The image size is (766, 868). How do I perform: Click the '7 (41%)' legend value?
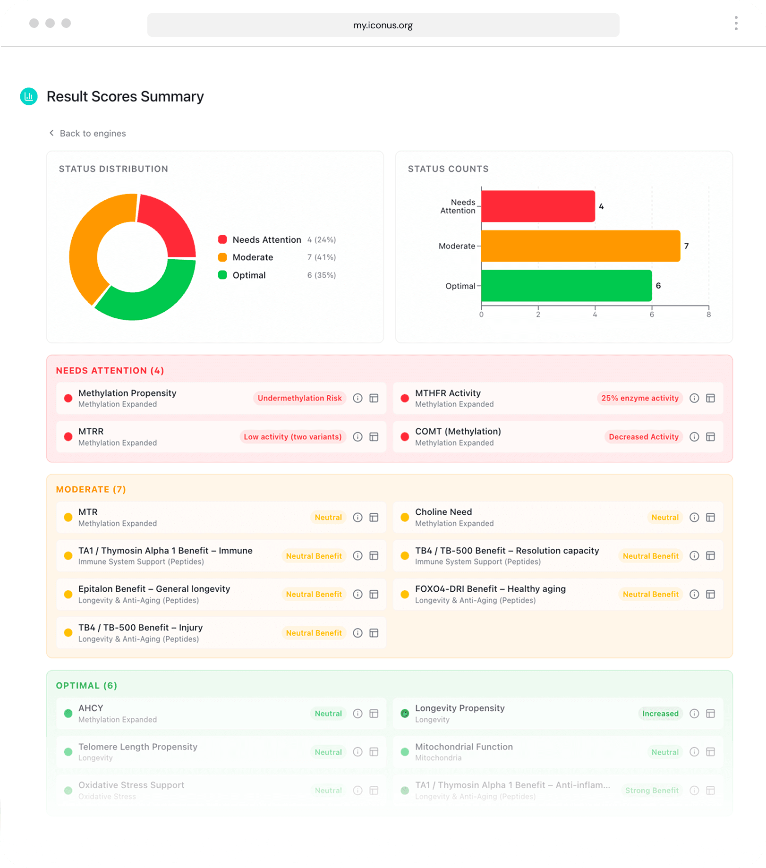click(x=322, y=257)
